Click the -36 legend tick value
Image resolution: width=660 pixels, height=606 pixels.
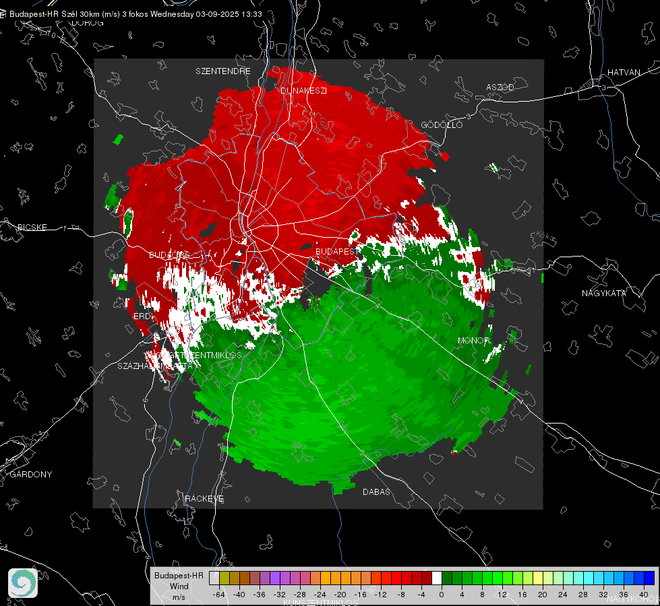coord(260,595)
